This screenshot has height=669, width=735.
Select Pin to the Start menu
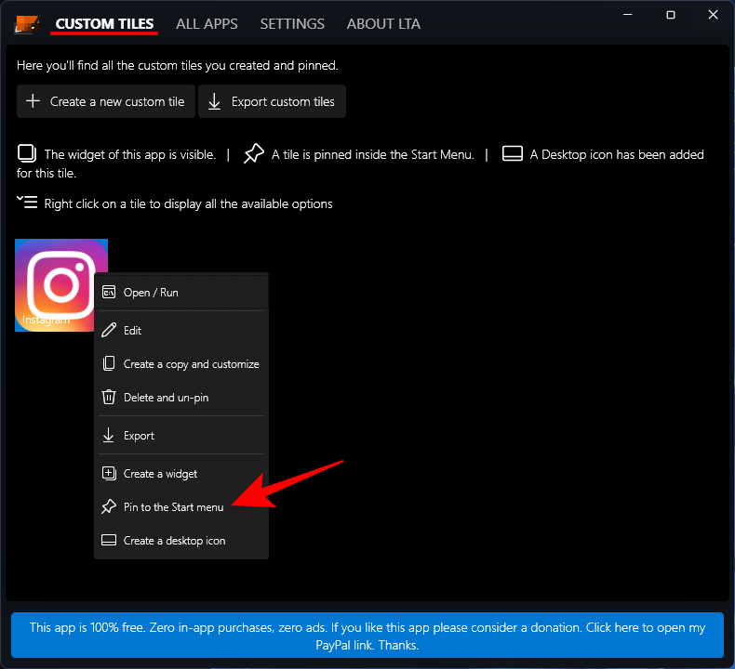pyautogui.click(x=173, y=507)
